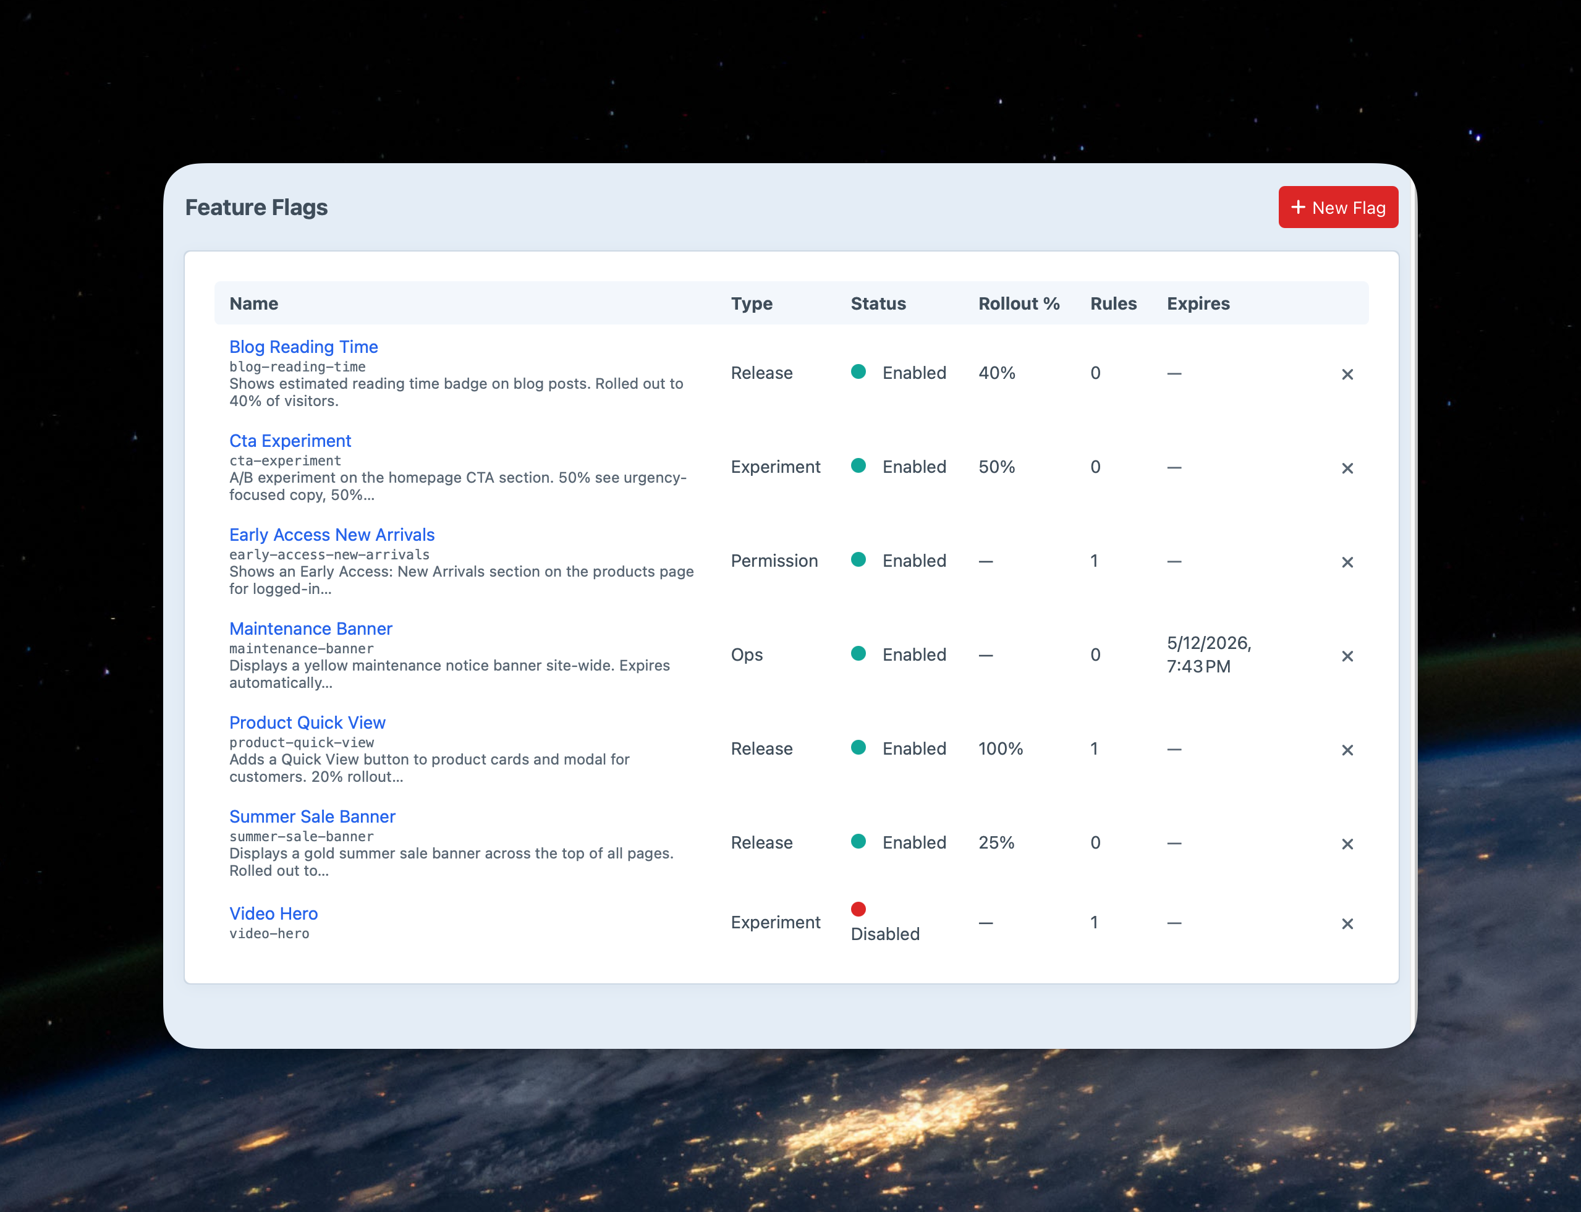Screen dimensions: 1581x1212
Task: Open the Maintenance Banner flag
Action: 311,629
